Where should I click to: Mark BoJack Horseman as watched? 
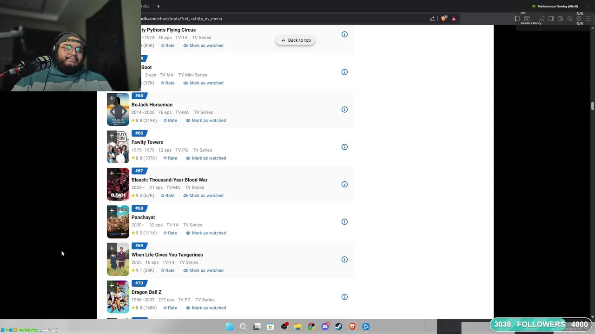point(206,121)
